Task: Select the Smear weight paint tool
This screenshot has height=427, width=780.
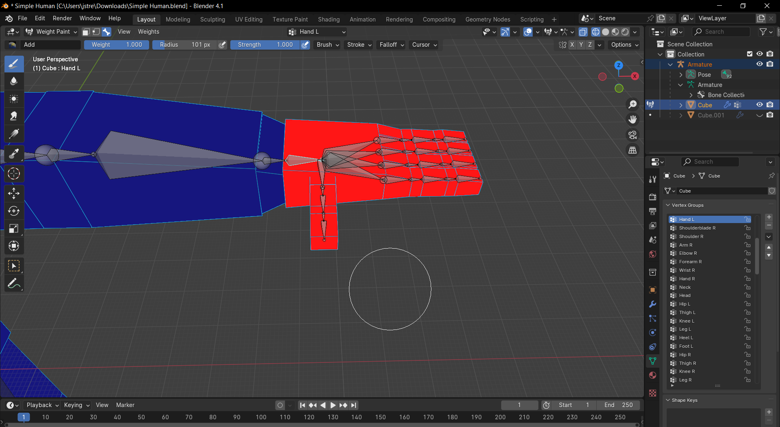Action: [x=14, y=116]
